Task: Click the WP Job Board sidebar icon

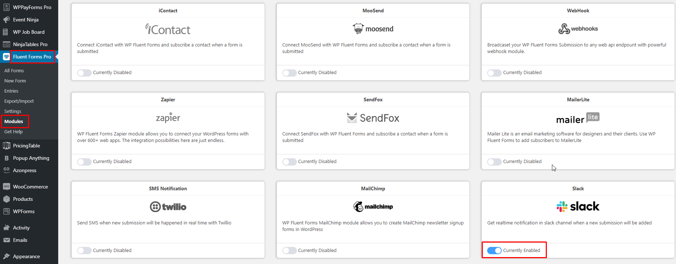Action: [5, 32]
